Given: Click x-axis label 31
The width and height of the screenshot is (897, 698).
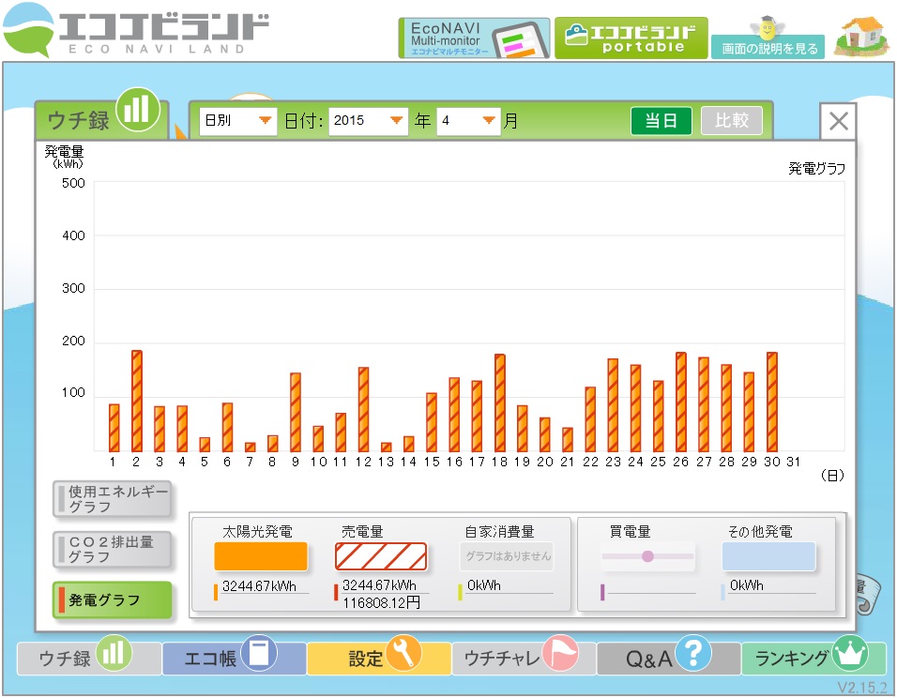Looking at the screenshot, I should click(x=794, y=462).
